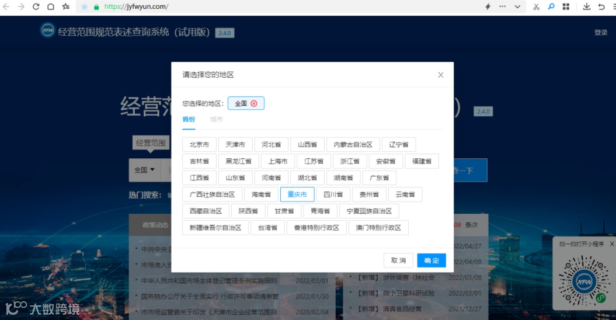616x320 pixels.
Task: Select 甘肃省 province
Action: click(x=284, y=211)
